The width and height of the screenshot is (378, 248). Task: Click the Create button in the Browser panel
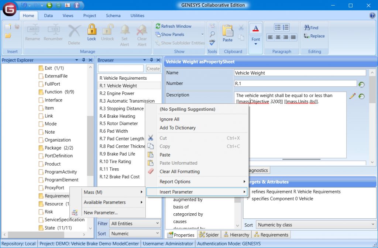pyautogui.click(x=153, y=68)
